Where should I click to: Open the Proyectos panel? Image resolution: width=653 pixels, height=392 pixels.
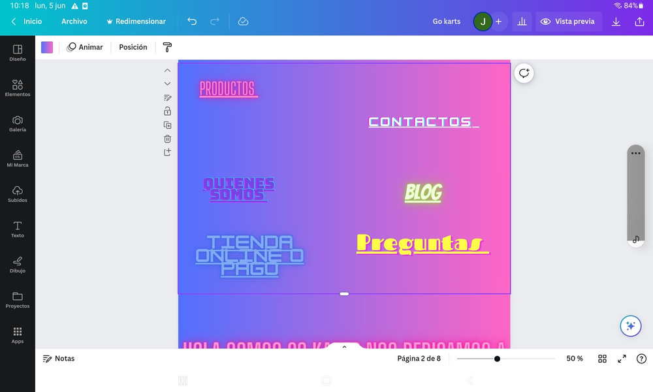coord(18,300)
